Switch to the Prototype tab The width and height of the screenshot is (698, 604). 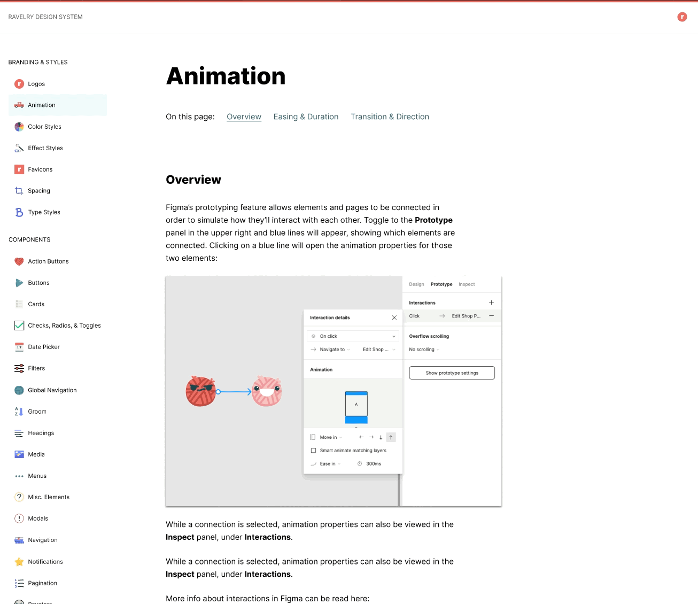point(441,284)
